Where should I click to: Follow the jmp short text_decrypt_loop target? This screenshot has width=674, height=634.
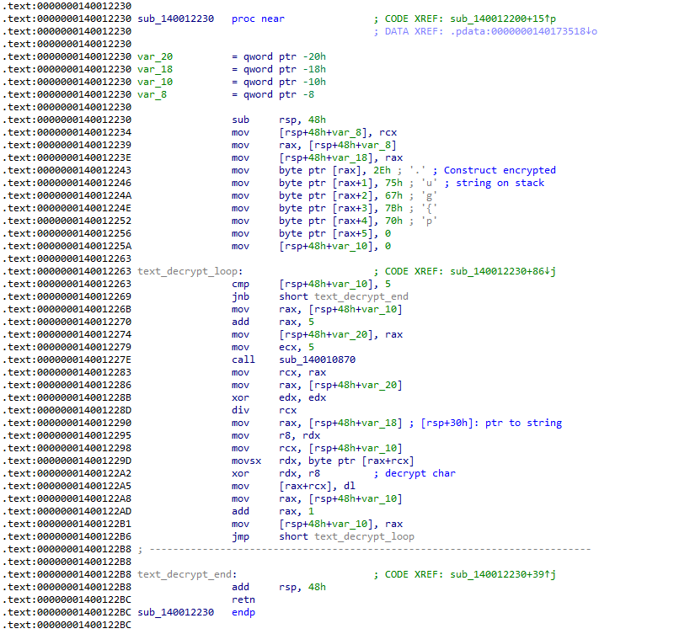click(x=364, y=536)
